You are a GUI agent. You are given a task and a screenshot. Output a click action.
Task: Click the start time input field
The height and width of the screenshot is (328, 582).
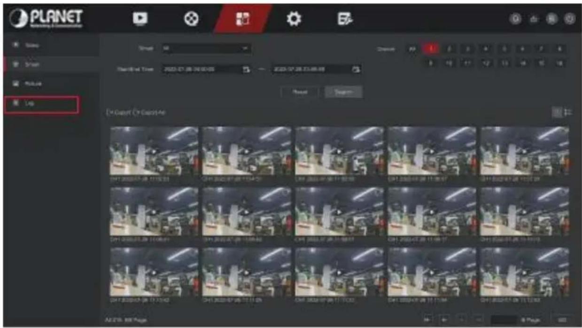click(207, 70)
